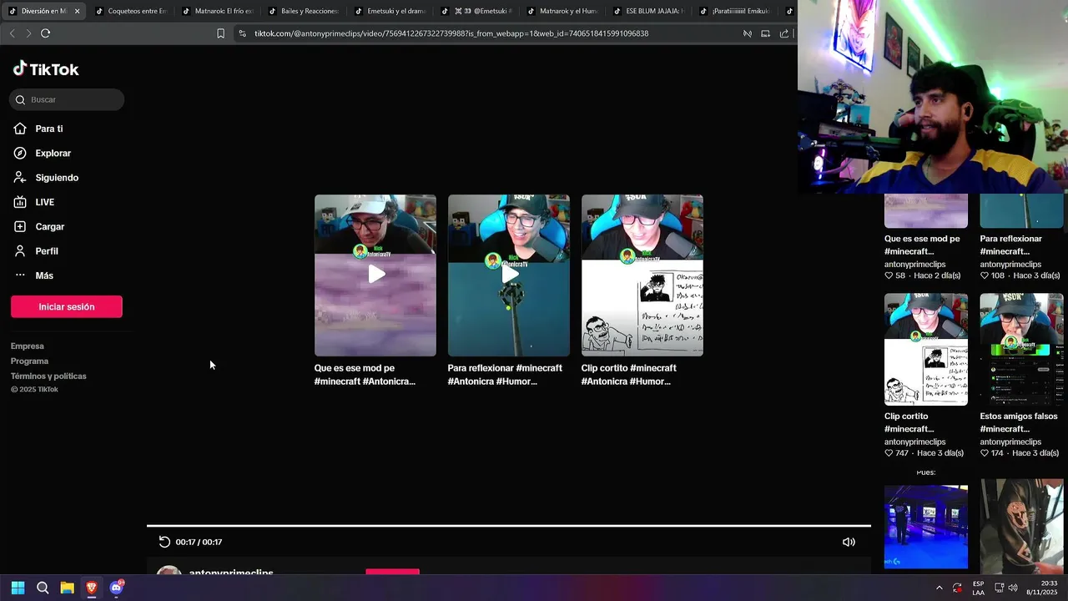Open the 'Clip cortito #minecraft' title under the center card
1068x601 pixels.
[x=629, y=375]
